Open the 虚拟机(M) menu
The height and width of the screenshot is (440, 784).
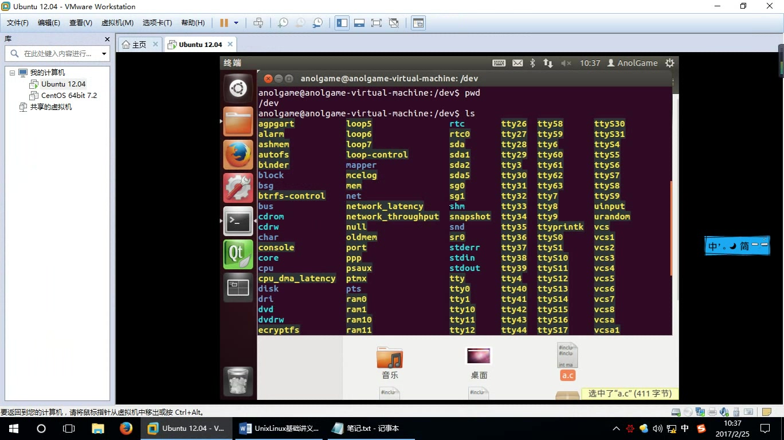pyautogui.click(x=117, y=23)
